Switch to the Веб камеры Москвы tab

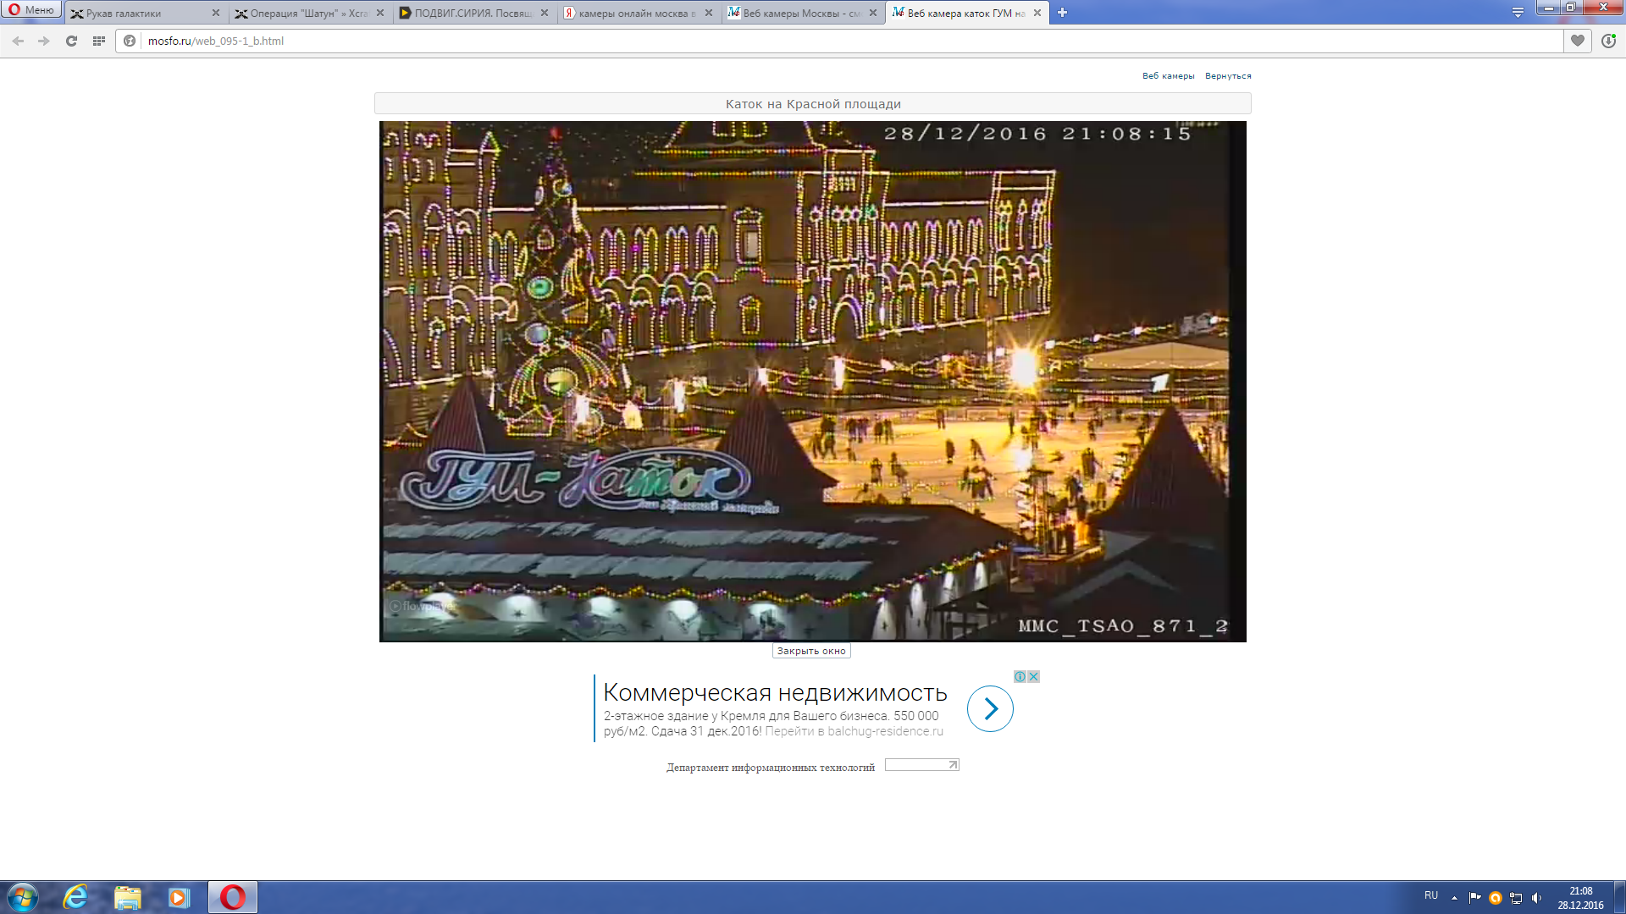(802, 13)
